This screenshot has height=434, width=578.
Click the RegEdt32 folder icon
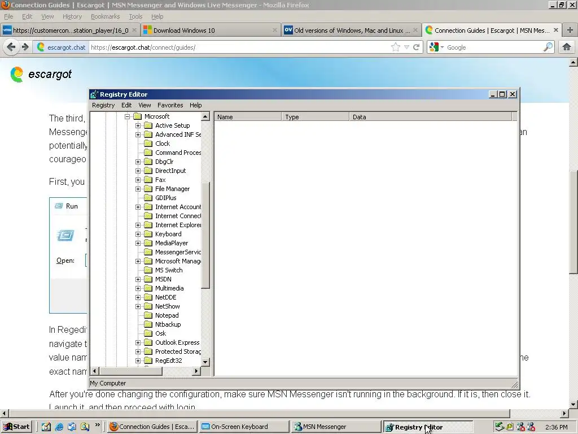tap(148, 361)
